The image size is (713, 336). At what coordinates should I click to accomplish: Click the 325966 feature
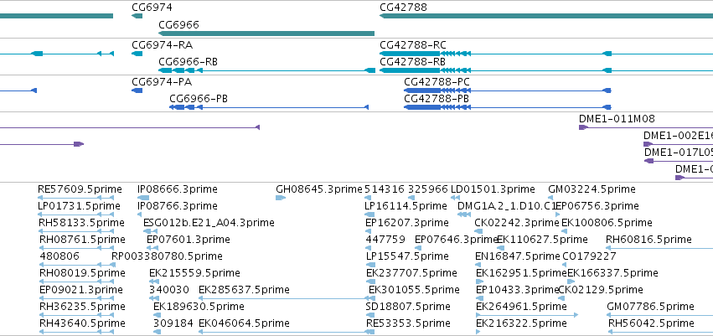428,189
